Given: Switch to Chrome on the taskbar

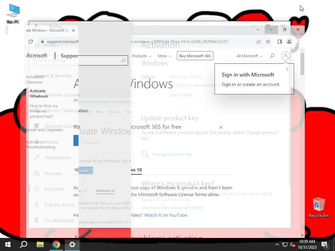Looking at the screenshot, I should (56, 244).
